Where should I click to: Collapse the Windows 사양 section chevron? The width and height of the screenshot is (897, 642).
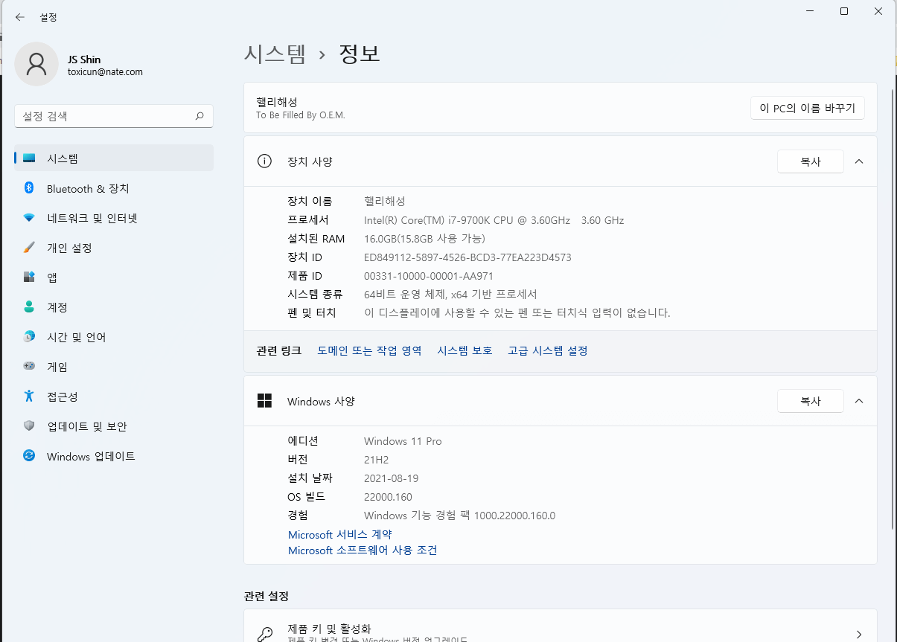[859, 401]
